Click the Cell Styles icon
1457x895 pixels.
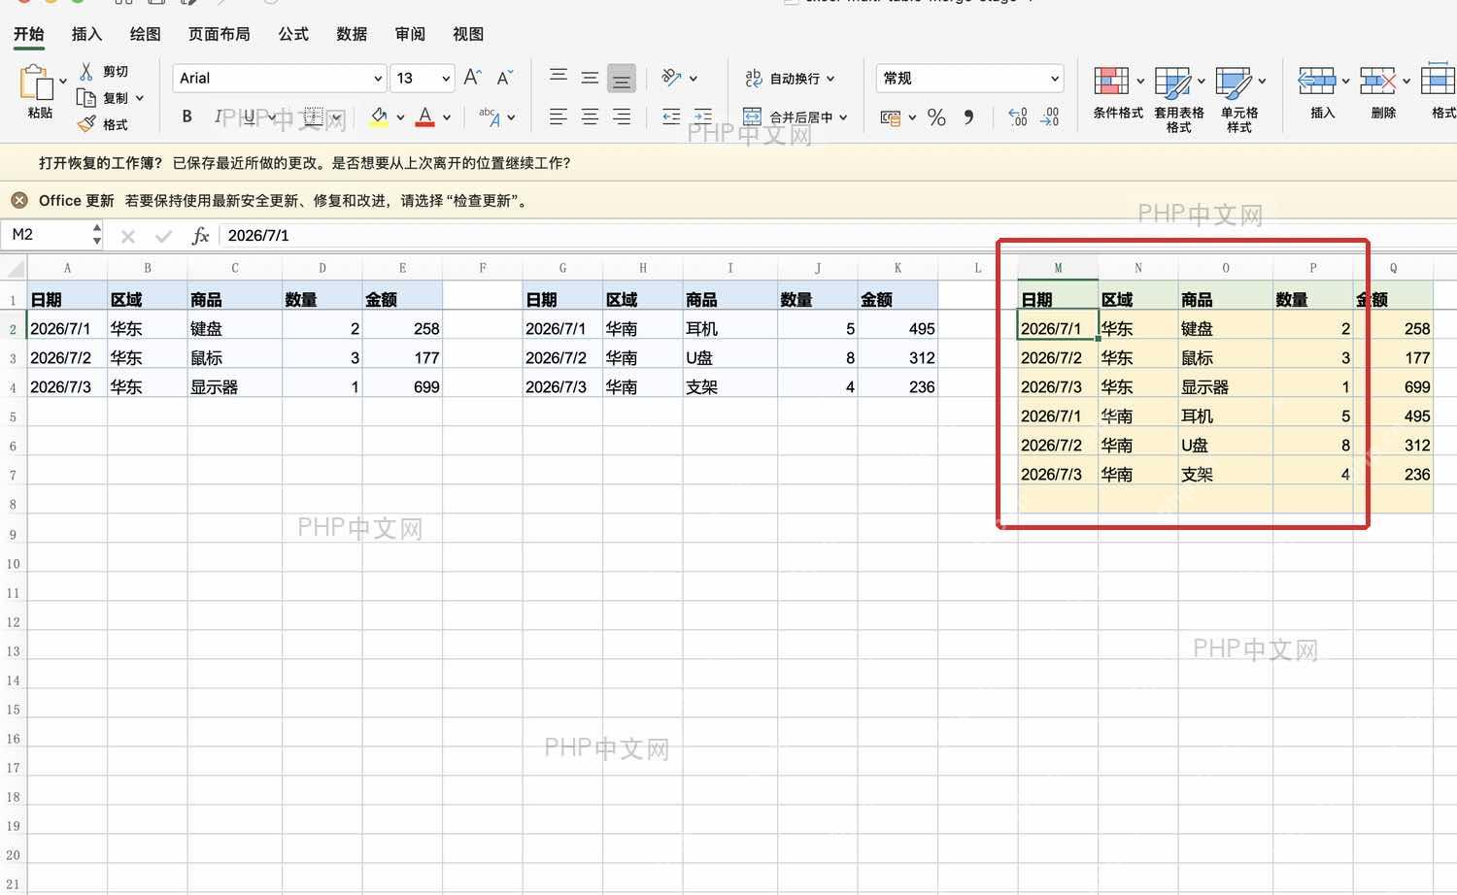coord(1234,83)
